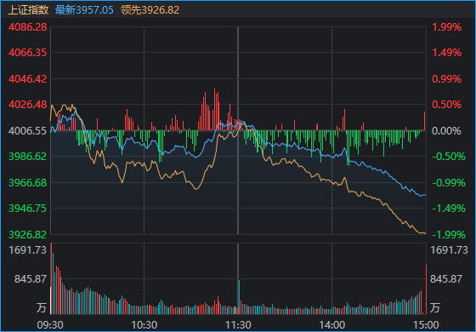Image resolution: width=476 pixels, height=332 pixels.
Task: Click the 10:30 time axis label
Action: pos(144,324)
